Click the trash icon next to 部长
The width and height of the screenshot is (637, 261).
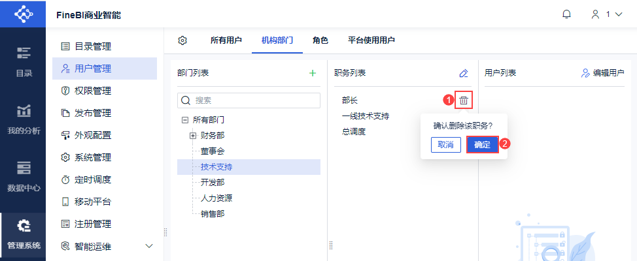pyautogui.click(x=463, y=100)
